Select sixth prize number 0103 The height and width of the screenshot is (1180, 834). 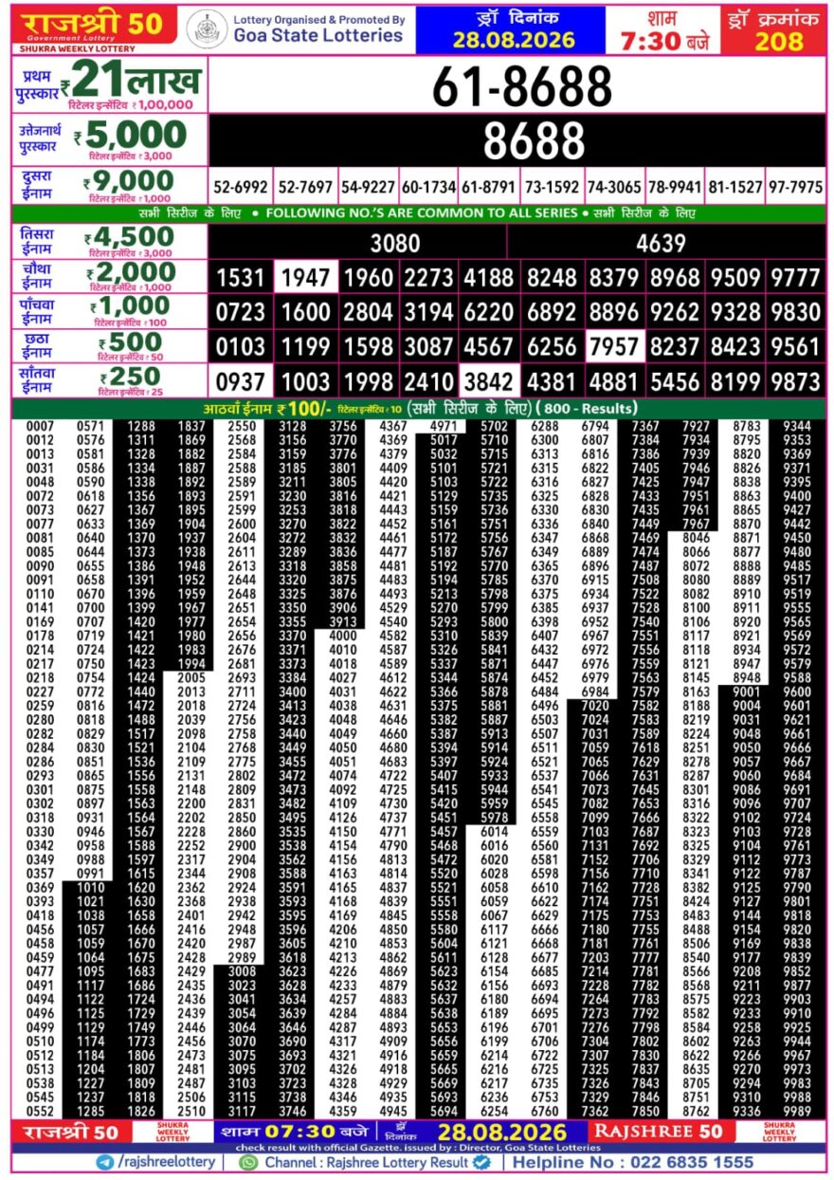tap(241, 347)
